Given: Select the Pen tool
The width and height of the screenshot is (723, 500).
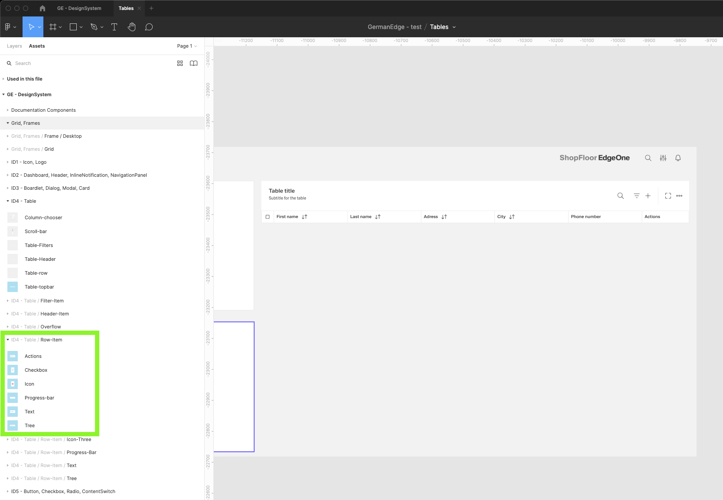Looking at the screenshot, I should click(x=94, y=27).
